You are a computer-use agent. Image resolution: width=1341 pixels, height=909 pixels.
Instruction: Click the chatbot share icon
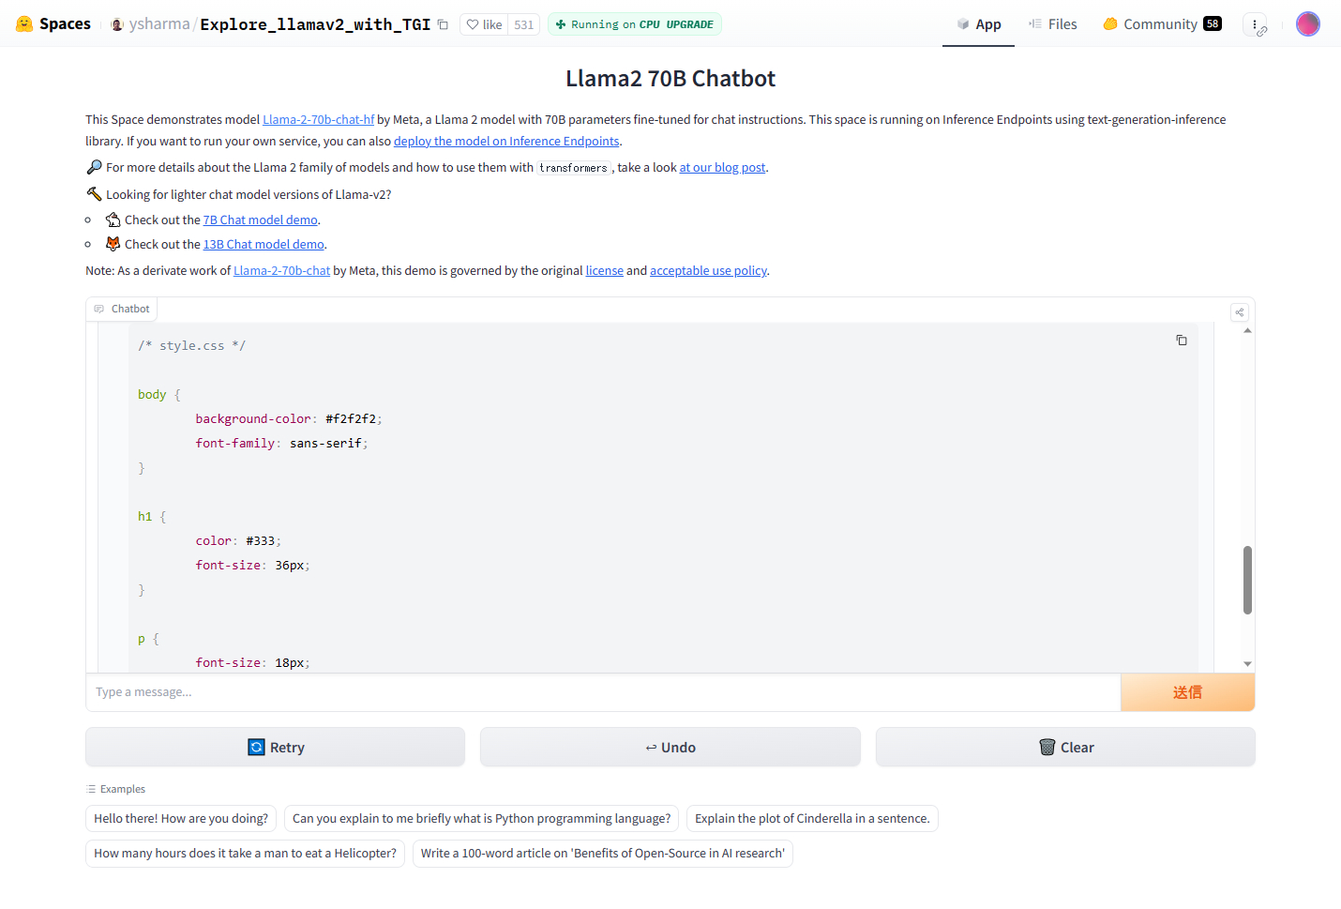[1240, 312]
